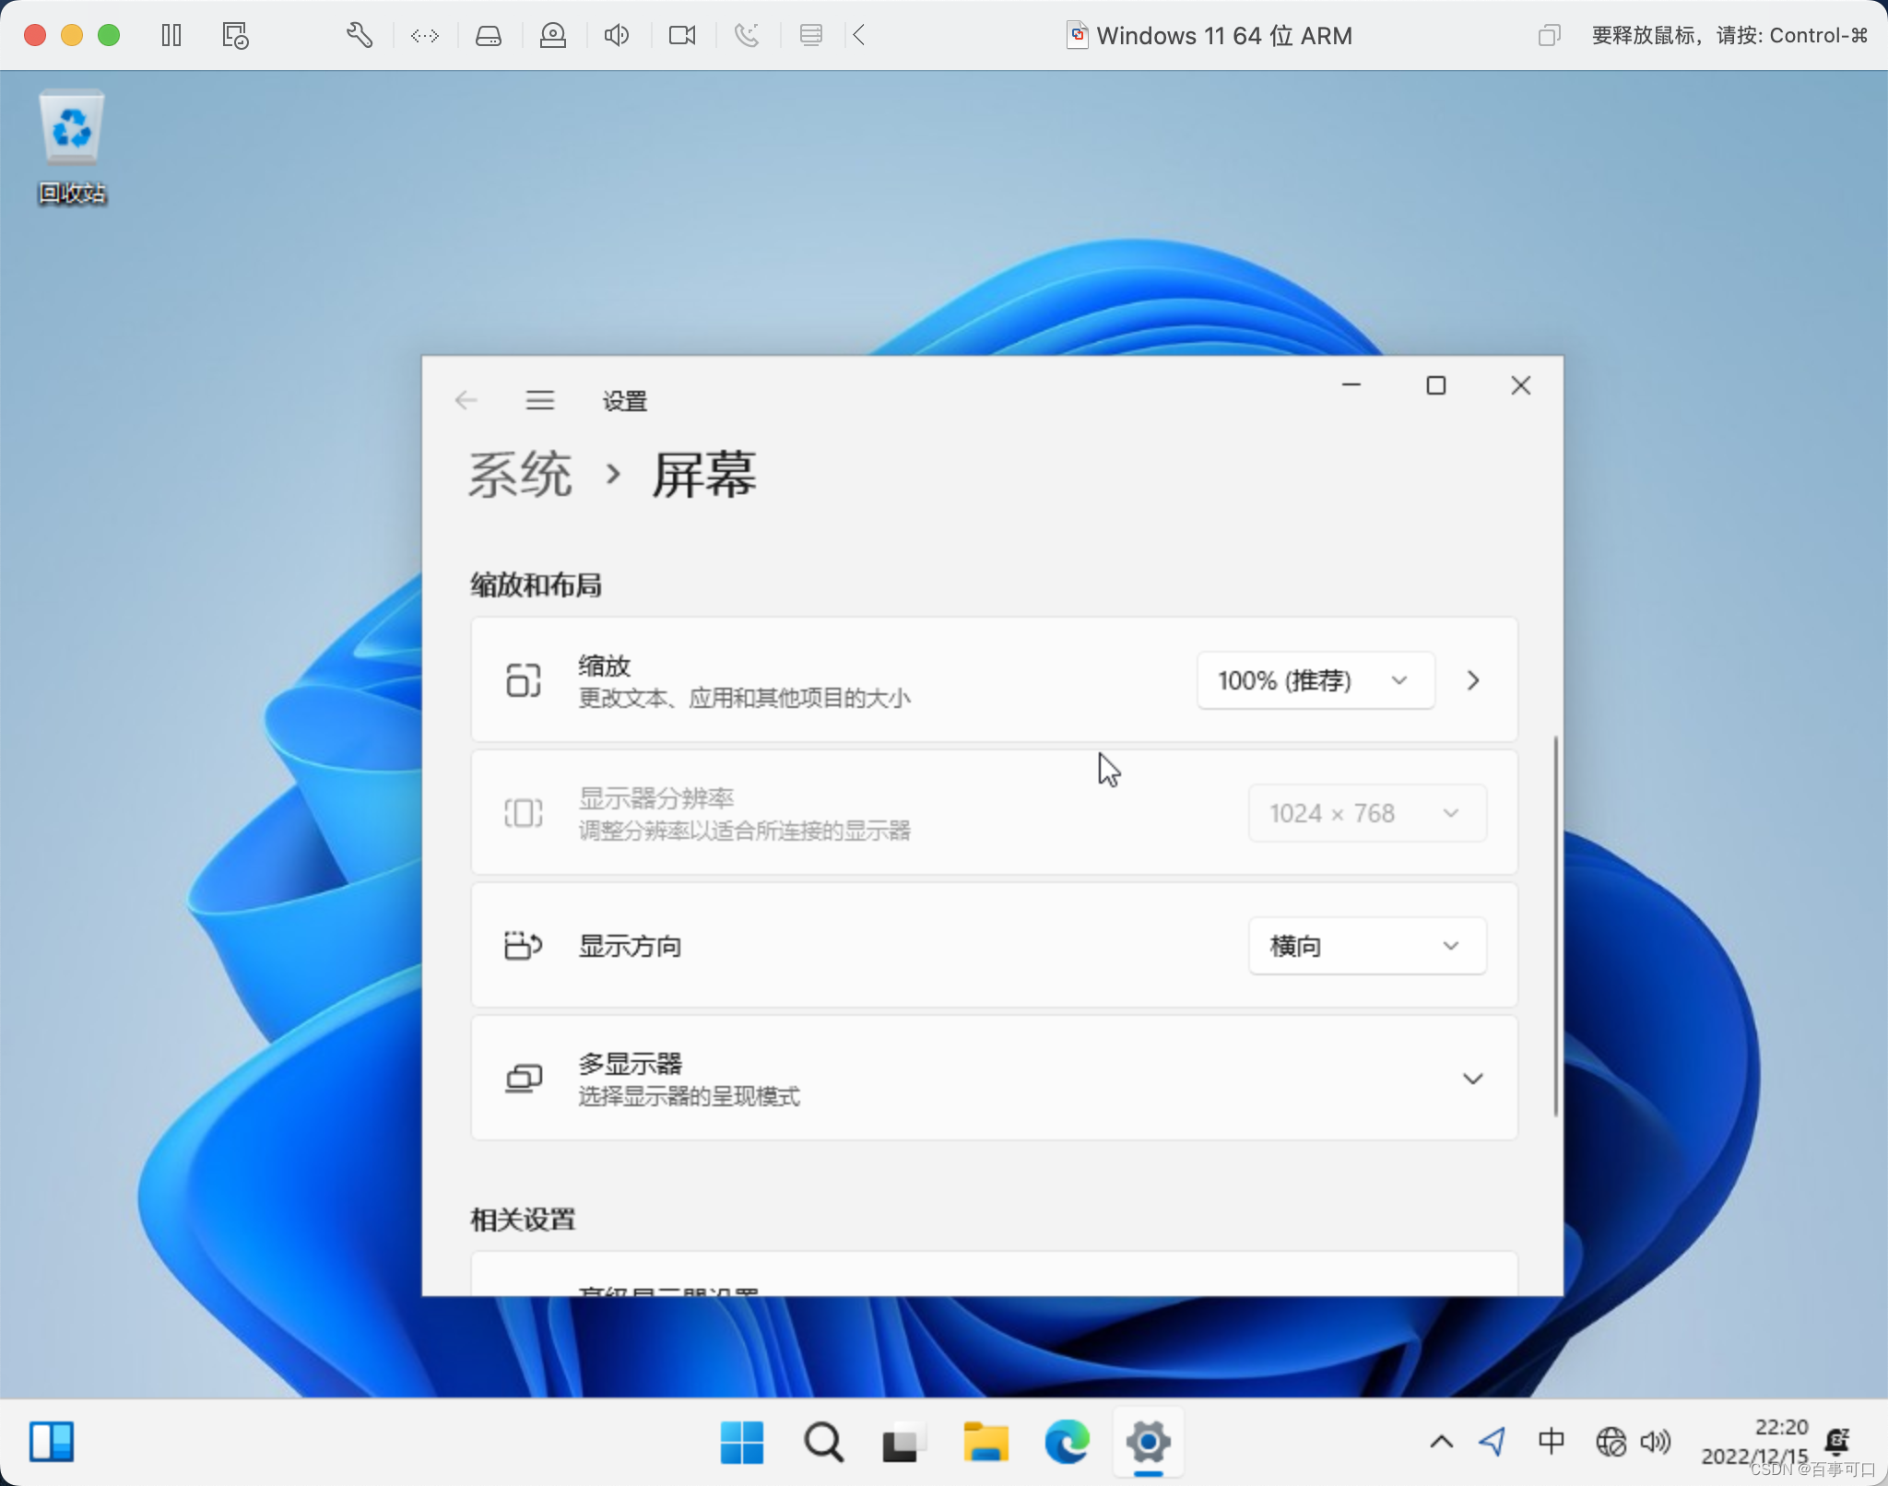Open the hamburger navigation menu
This screenshot has width=1888, height=1486.
pos(540,400)
